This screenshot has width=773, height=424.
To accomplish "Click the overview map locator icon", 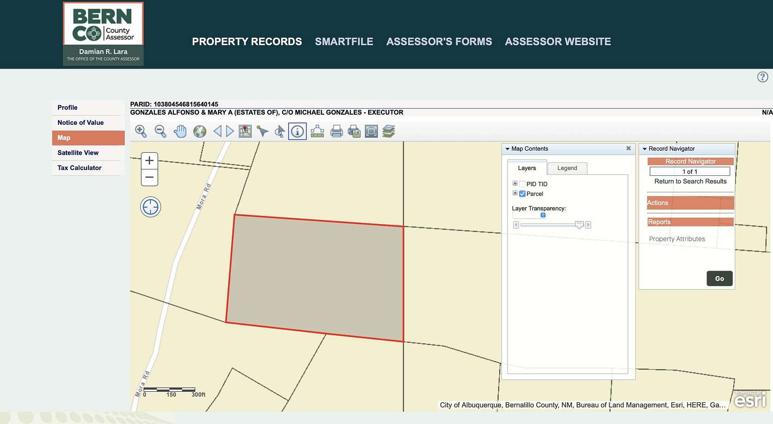I will (245, 131).
